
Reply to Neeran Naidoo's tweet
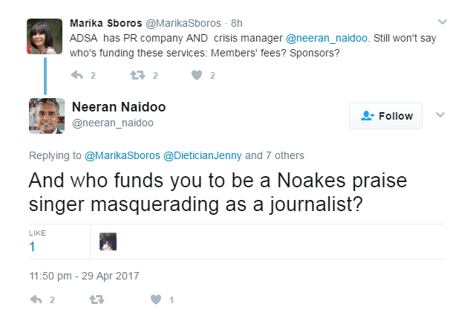click(36, 300)
